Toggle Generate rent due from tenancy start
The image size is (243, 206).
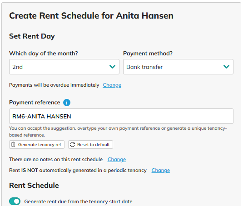click(15, 201)
